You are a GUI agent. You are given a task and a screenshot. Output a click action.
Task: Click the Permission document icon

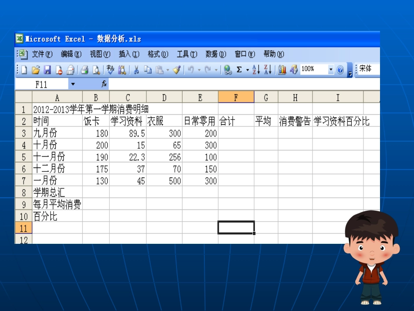pos(59,70)
